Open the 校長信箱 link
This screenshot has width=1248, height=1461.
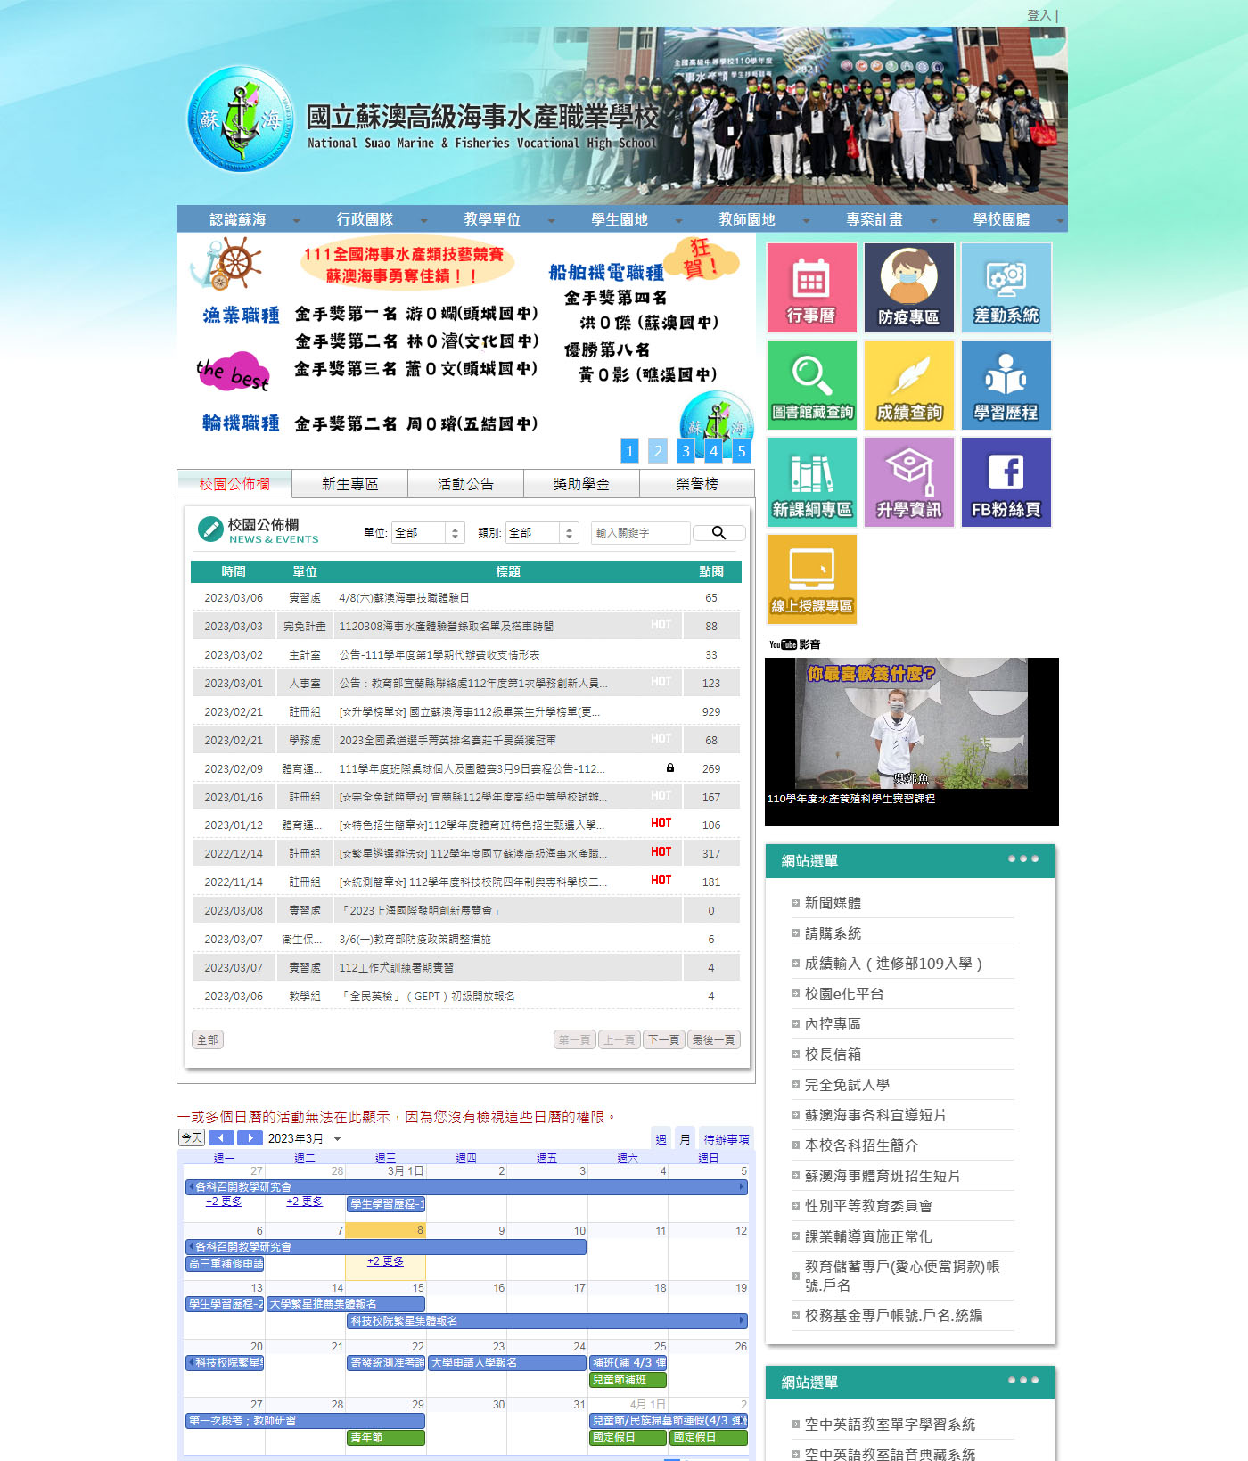833,1055
